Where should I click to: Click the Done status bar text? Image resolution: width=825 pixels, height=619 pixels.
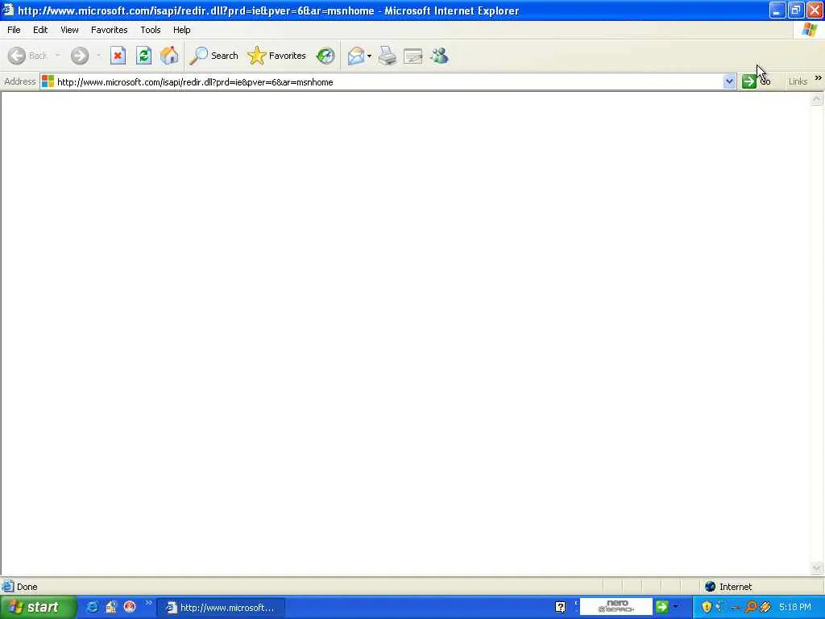pos(27,587)
